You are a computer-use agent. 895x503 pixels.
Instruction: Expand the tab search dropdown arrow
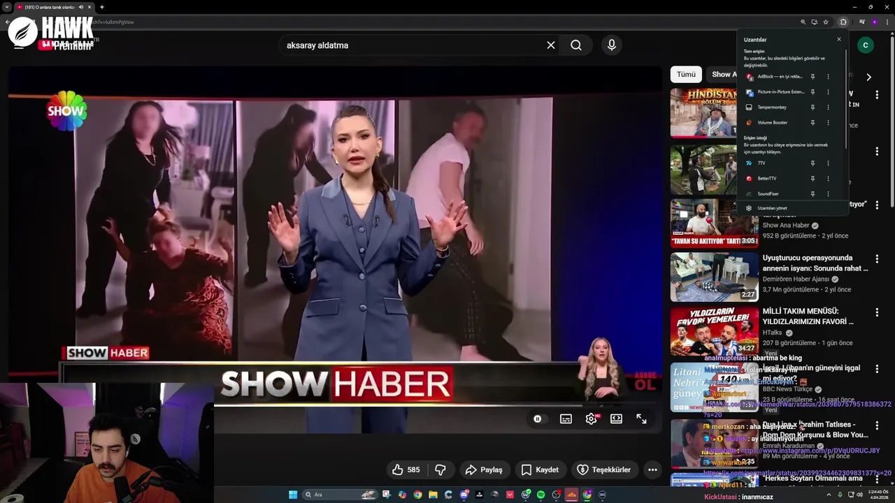coord(6,7)
